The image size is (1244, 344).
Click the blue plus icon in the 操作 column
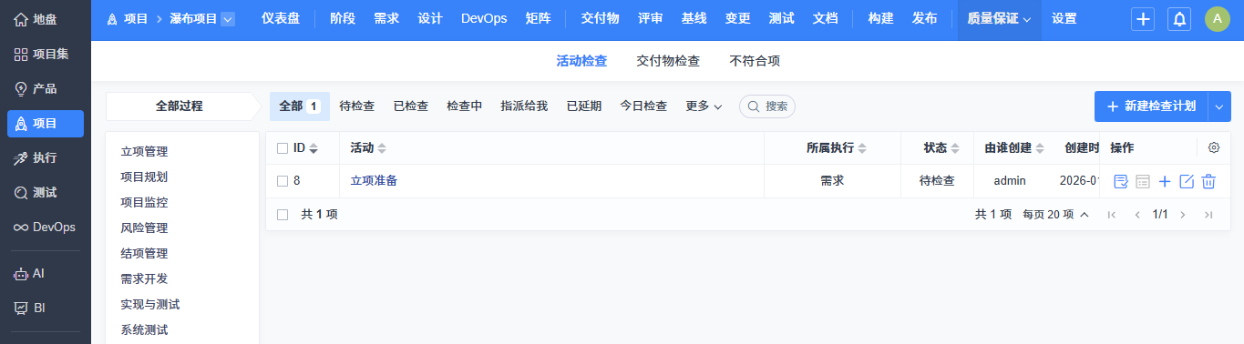tap(1165, 181)
